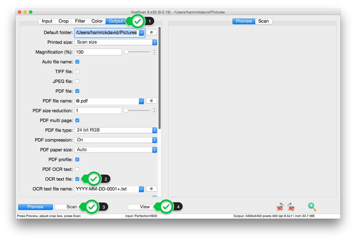356x241 pixels.
Task: Click the @ button beside OCR text file name
Action: (151, 188)
